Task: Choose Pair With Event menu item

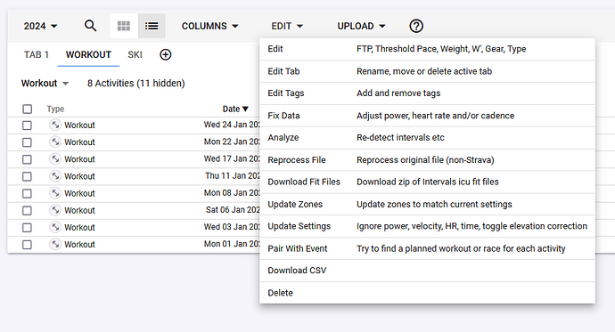Action: [x=427, y=248]
